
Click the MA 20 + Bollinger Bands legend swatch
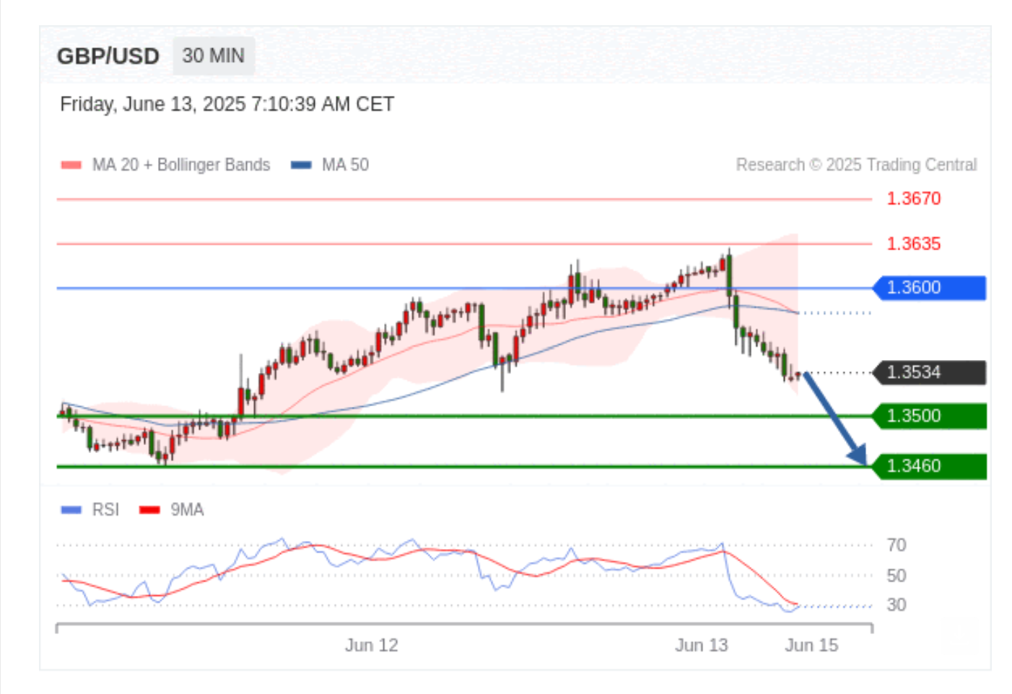[x=71, y=165]
